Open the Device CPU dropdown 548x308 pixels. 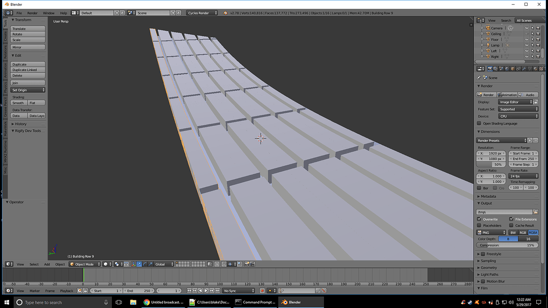pos(518,116)
